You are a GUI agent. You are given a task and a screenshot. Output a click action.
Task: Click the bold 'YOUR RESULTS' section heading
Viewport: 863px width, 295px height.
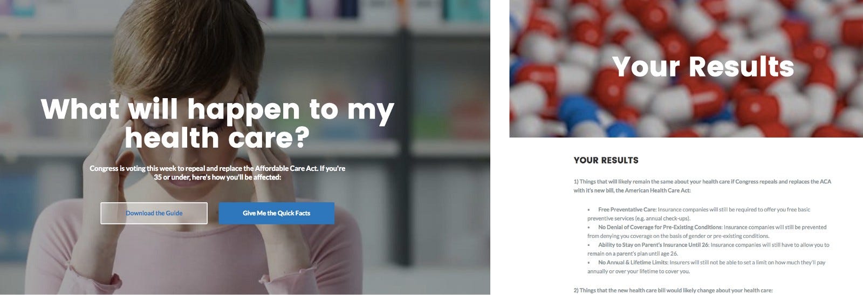pyautogui.click(x=606, y=160)
